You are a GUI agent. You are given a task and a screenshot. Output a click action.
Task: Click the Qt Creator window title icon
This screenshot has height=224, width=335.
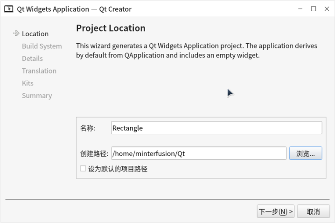coord(9,9)
